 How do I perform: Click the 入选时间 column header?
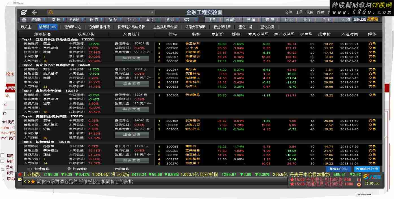[x=349, y=34]
